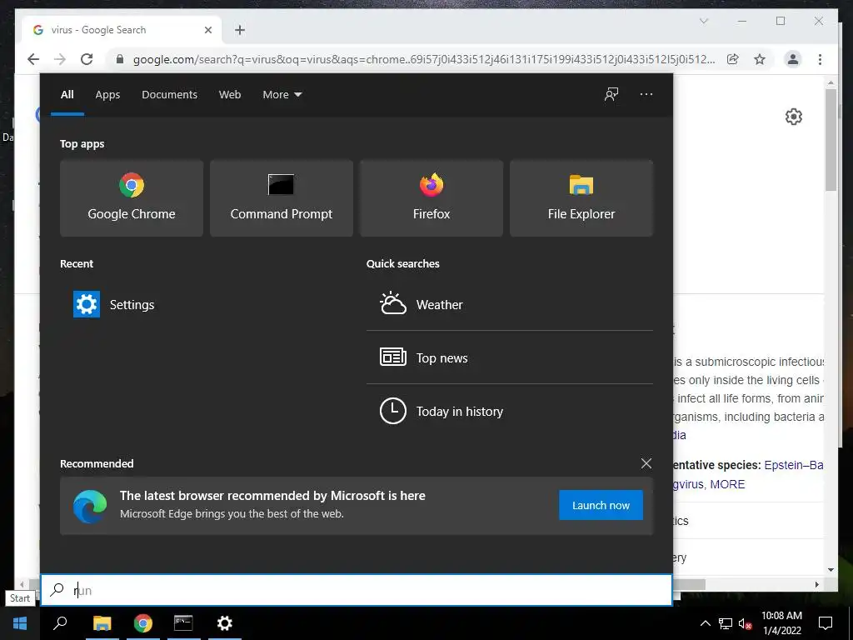Dismiss the Recommended section with X

[646, 463]
